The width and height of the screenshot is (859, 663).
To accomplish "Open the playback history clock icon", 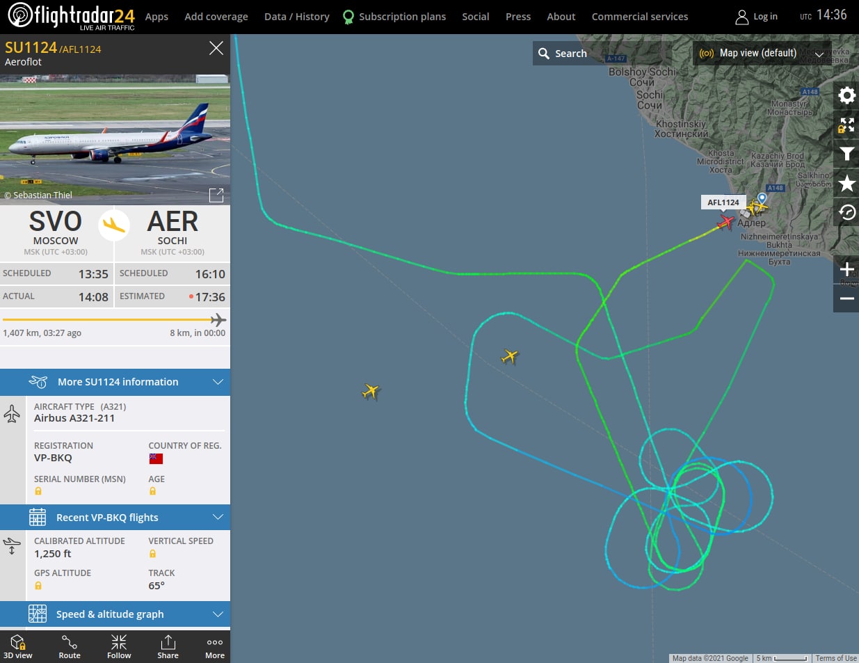I will (x=846, y=212).
